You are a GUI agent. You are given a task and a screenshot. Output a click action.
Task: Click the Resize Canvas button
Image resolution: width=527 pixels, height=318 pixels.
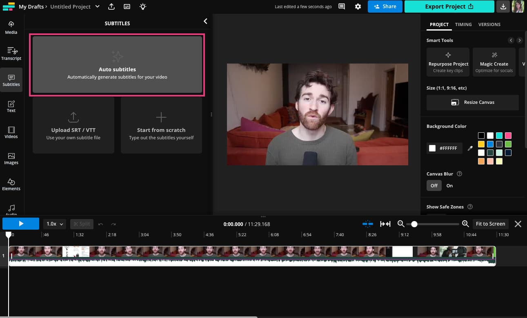tap(472, 102)
